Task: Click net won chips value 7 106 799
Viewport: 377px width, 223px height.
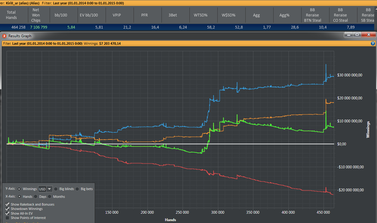Action: (38, 27)
